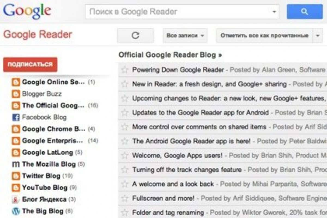Click the red ПОДПИСАТЬСЯ button

point(30,65)
